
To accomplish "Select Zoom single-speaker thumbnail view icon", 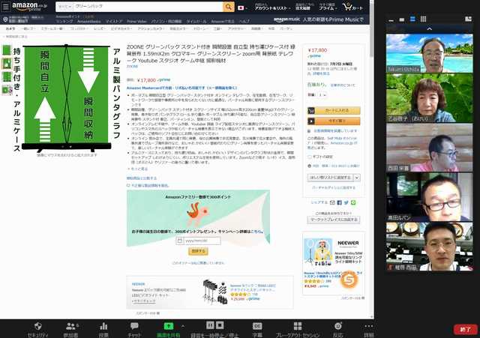I will point(402,19).
